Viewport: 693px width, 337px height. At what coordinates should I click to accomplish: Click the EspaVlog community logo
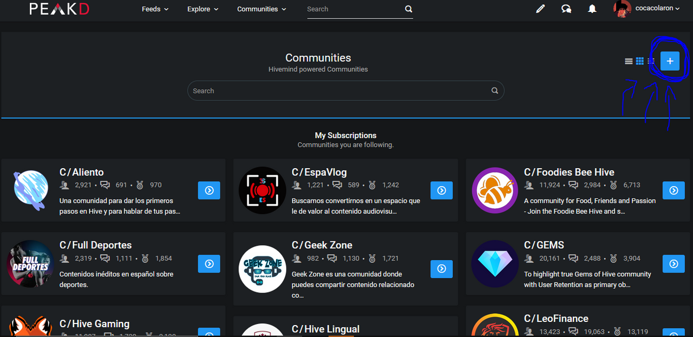point(262,190)
